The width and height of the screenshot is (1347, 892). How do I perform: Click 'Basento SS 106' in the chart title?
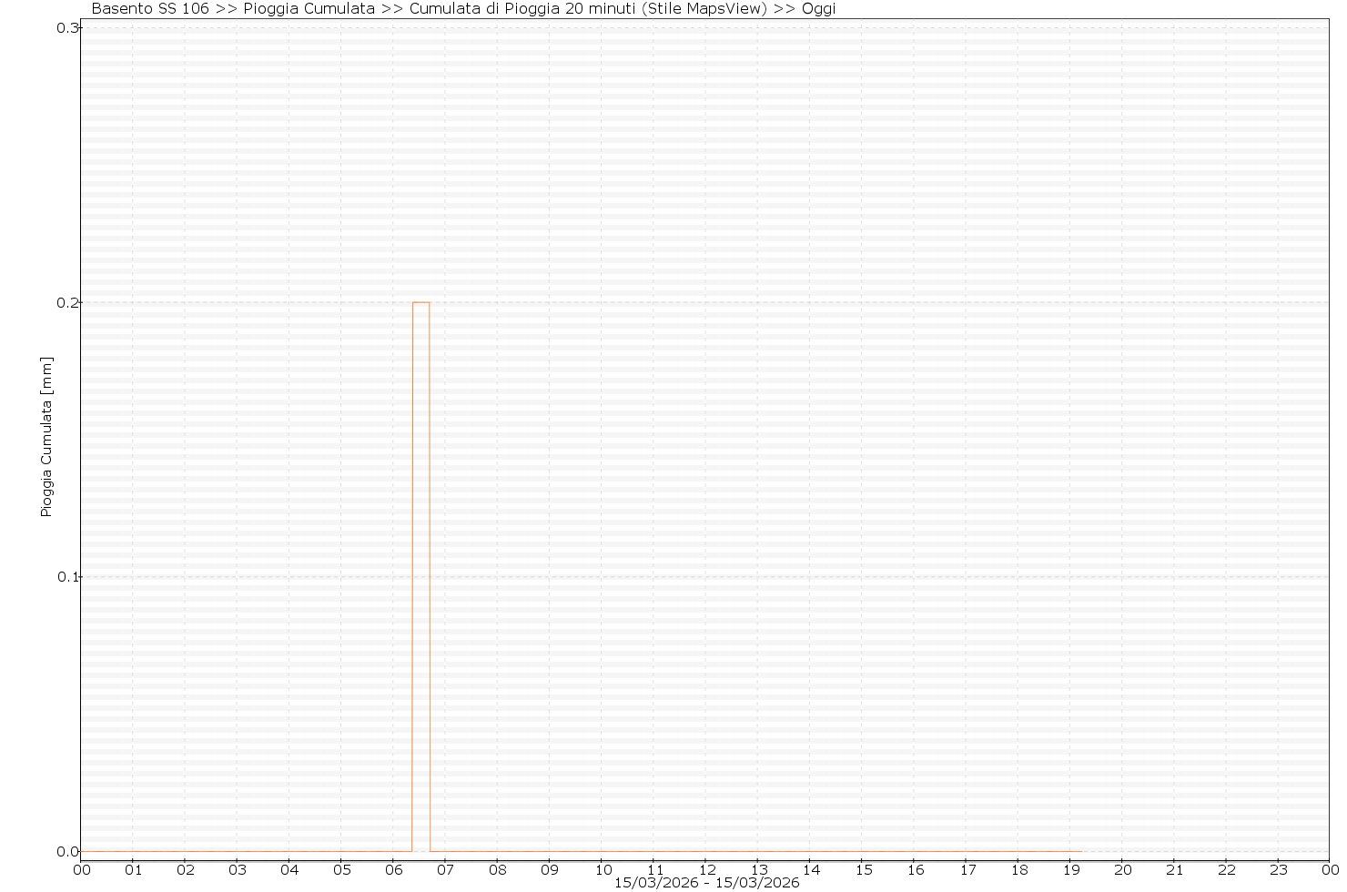[x=150, y=9]
